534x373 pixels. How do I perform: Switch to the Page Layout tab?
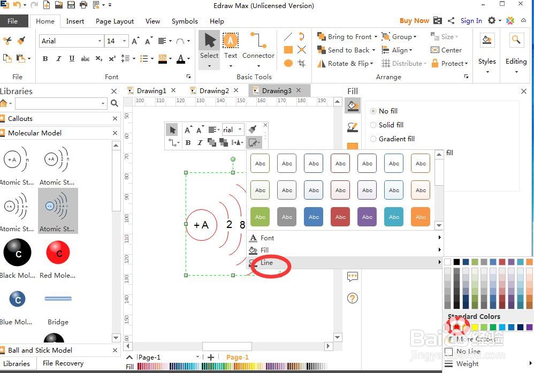pos(115,21)
